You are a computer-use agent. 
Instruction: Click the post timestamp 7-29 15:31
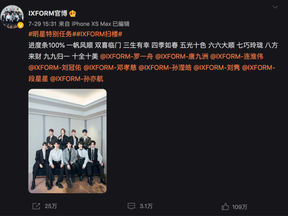coord(42,24)
